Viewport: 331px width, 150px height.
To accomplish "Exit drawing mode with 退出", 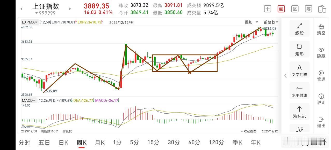I will coord(321,122).
